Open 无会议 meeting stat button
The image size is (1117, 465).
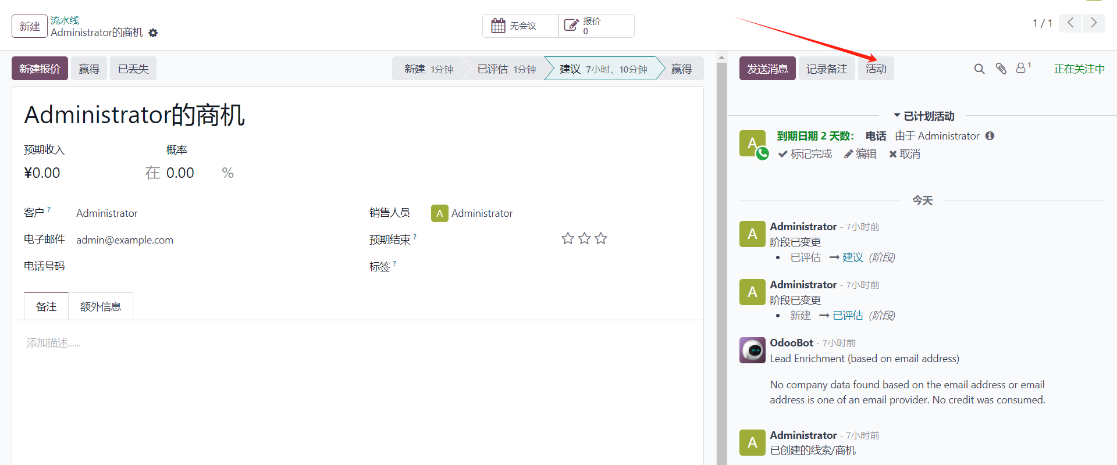click(x=520, y=26)
